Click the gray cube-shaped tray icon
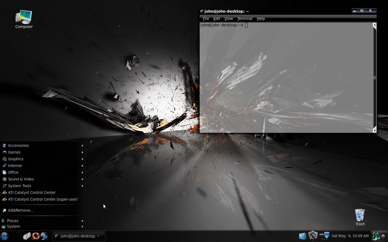Screen dimensions: 388x242 tap(313, 236)
